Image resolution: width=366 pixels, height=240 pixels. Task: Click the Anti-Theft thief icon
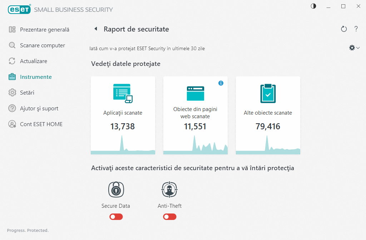point(169,189)
